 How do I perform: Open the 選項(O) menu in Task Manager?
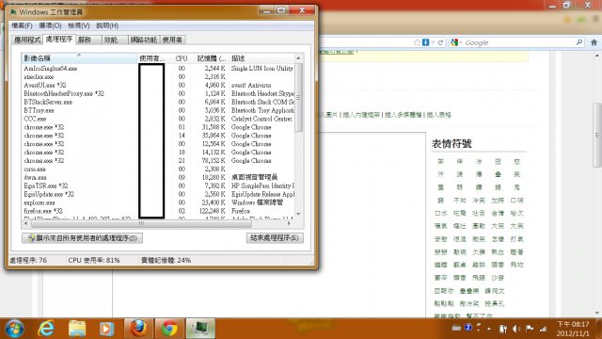point(50,25)
